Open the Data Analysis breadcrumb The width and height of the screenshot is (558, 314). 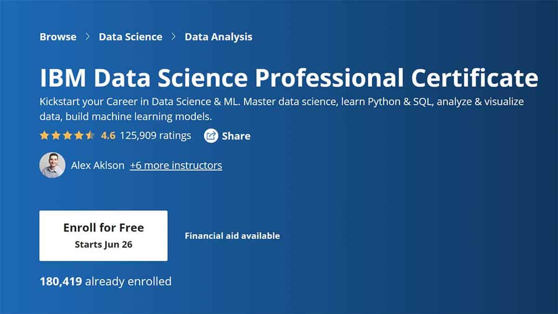click(x=219, y=37)
